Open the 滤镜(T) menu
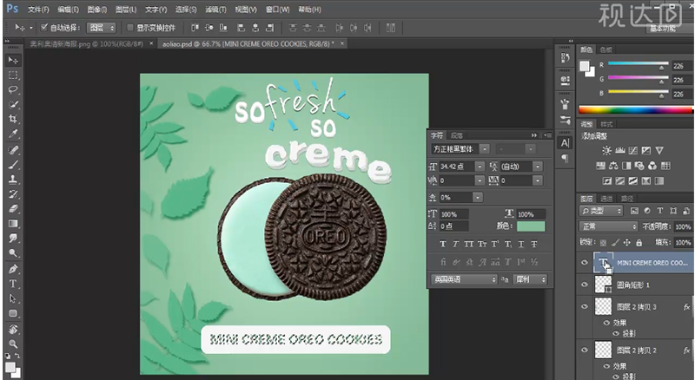695x380 pixels. click(x=215, y=10)
